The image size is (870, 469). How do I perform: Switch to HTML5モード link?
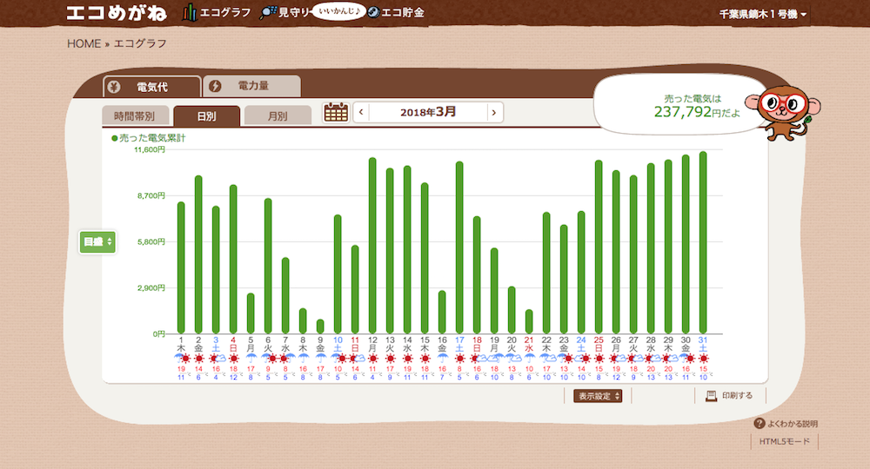784,441
